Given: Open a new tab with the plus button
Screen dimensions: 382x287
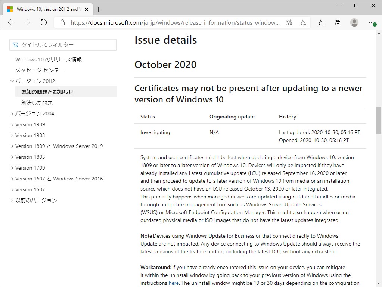Looking at the screenshot, I should (x=98, y=9).
